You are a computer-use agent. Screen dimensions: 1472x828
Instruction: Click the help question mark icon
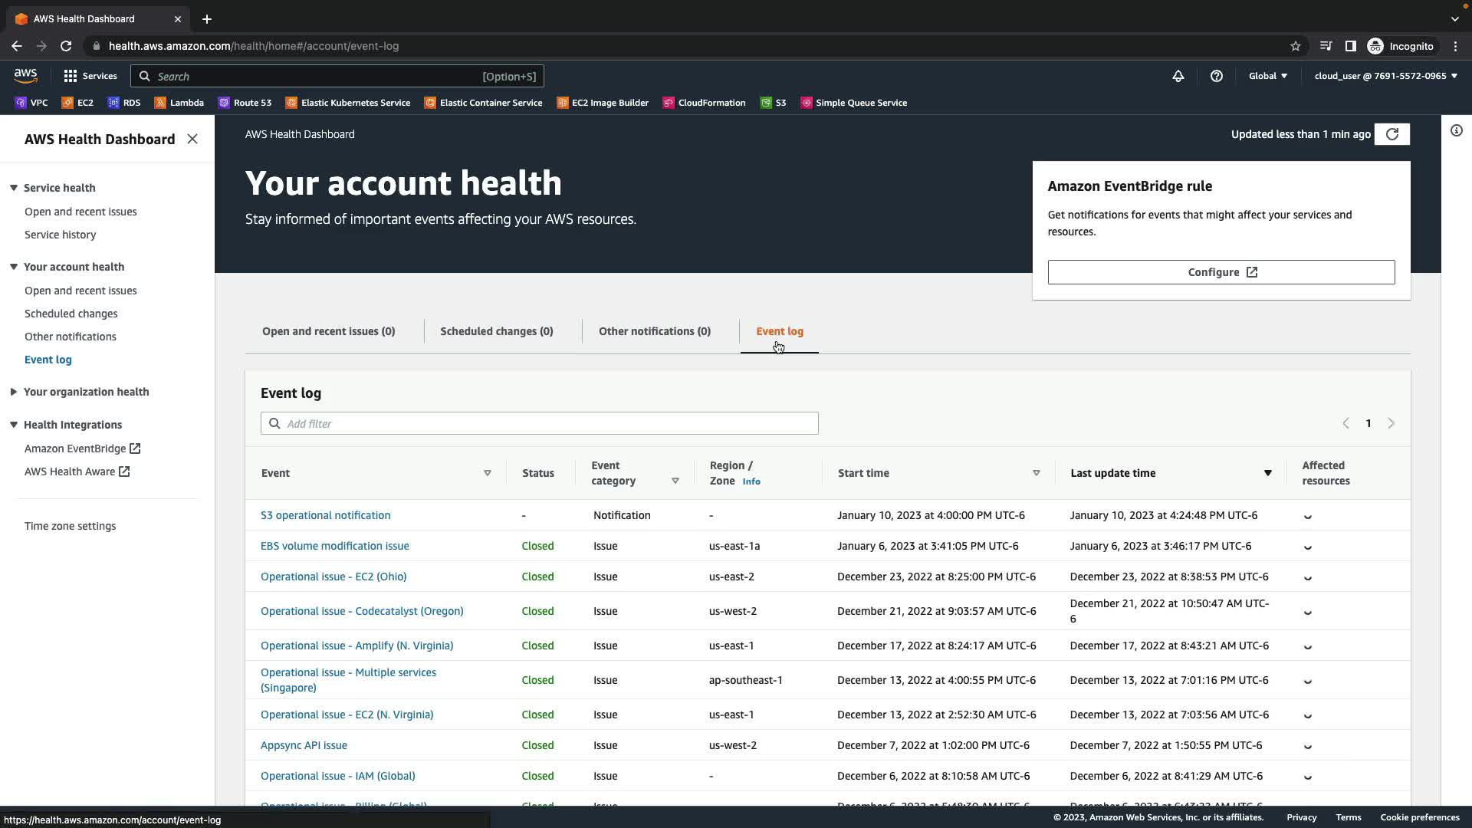point(1216,76)
